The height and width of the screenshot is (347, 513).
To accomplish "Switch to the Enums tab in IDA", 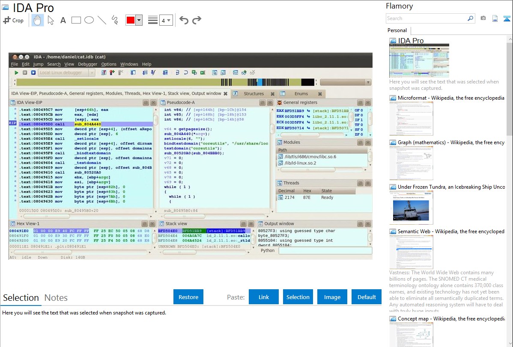I will click(x=301, y=94).
